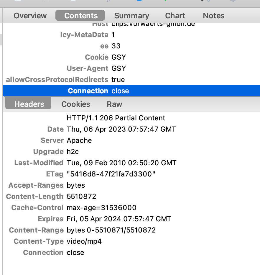Click the padlock icon in the toolbar
Image resolution: width=260 pixels, height=275 pixels.
click(202, 1)
